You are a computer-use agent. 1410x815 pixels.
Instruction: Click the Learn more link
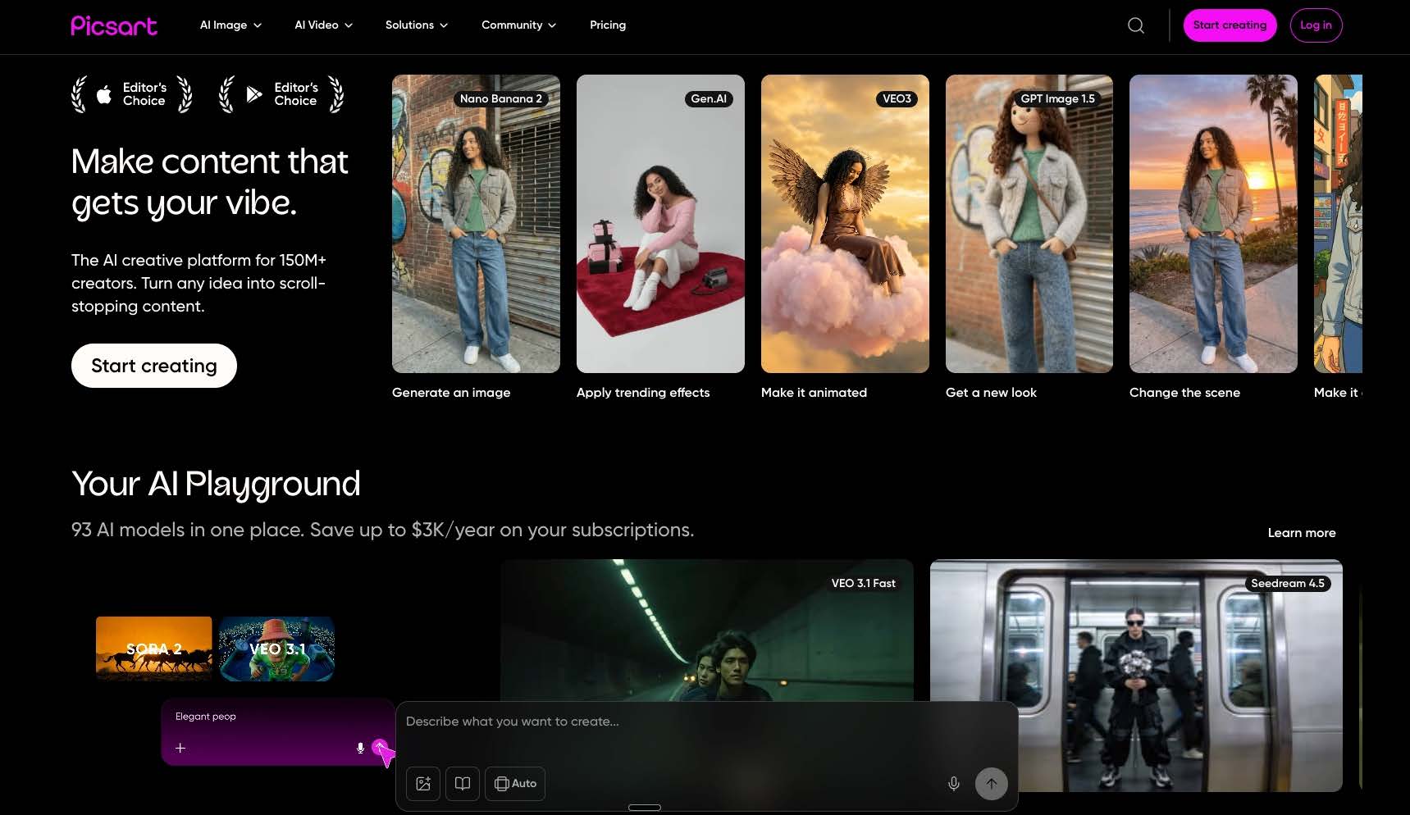coord(1302,533)
